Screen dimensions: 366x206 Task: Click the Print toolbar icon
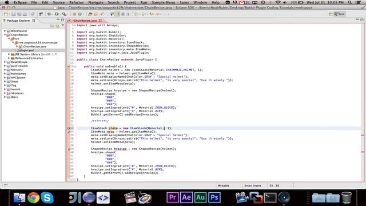point(25,14)
